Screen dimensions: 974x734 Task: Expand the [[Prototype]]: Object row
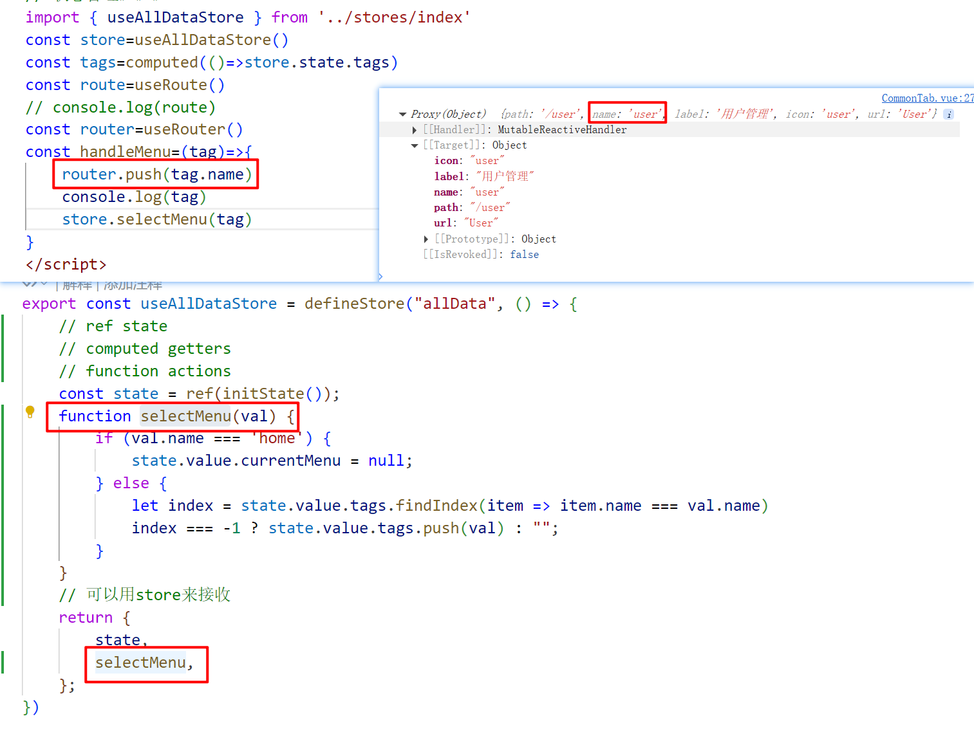(x=426, y=239)
